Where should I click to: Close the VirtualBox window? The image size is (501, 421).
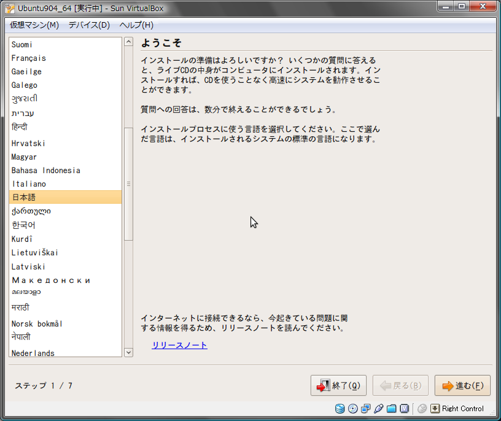click(x=483, y=6)
